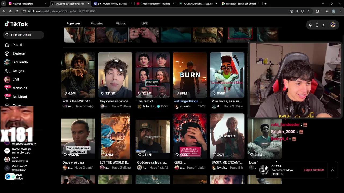Switch to the LIVE search tab
This screenshot has width=344, height=193.
pyautogui.click(x=144, y=23)
